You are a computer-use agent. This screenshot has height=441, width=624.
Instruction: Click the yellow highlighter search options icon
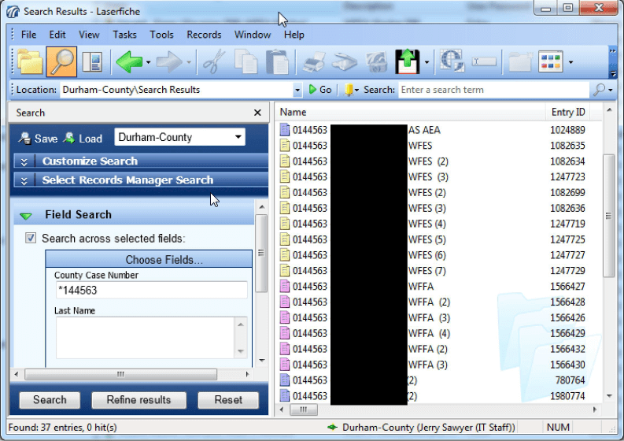(349, 90)
